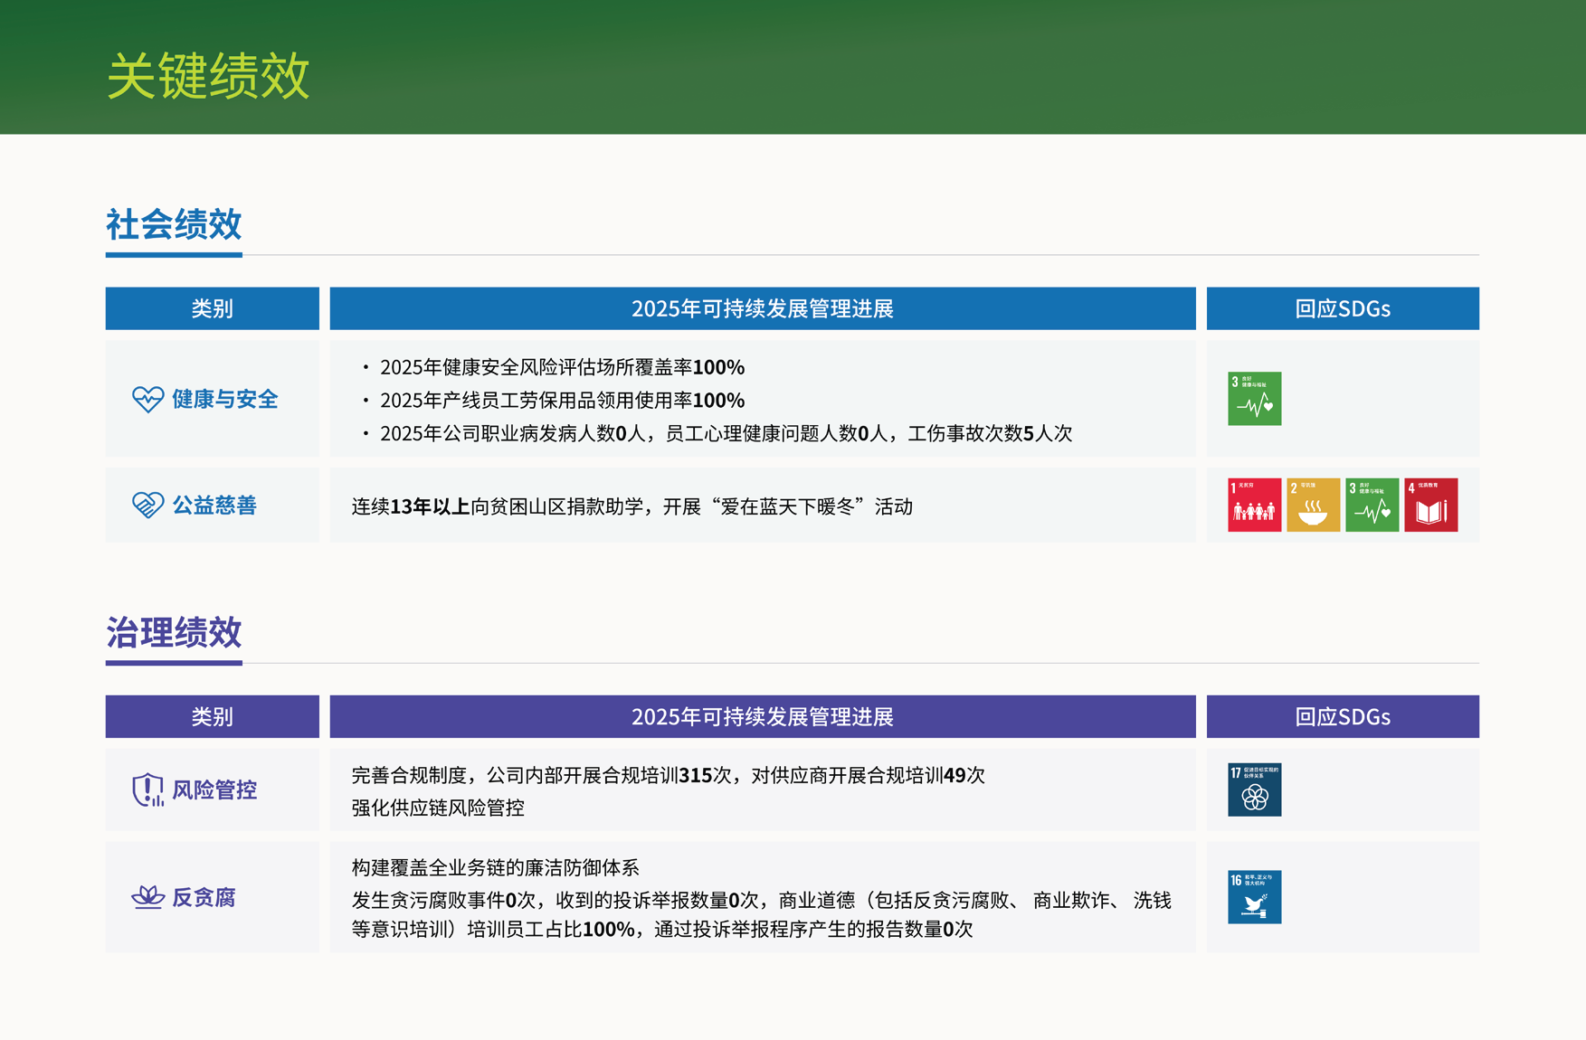
Task: Click SDG 3 icon in 健康与安全 row
Action: point(1254,399)
